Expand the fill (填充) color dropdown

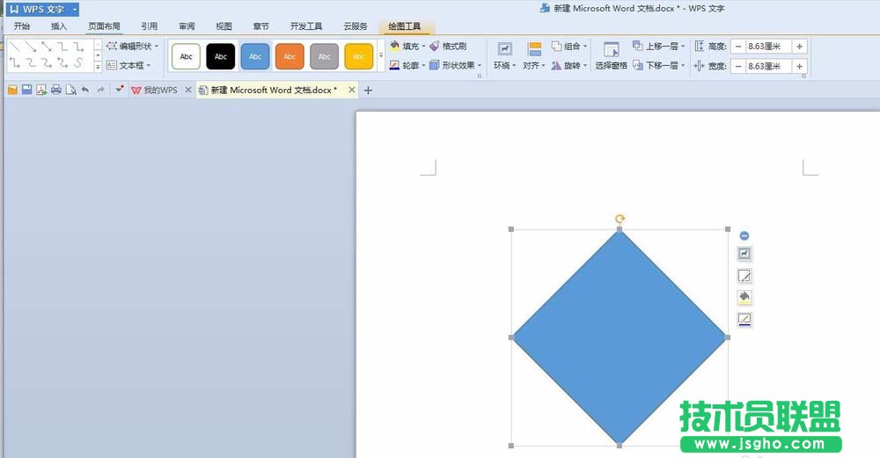[424, 46]
